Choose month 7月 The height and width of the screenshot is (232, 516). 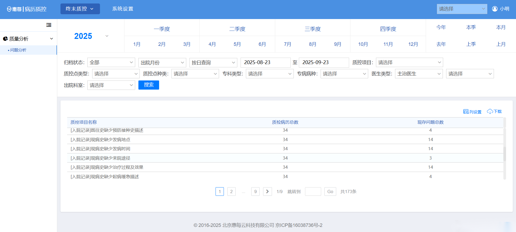(x=288, y=44)
